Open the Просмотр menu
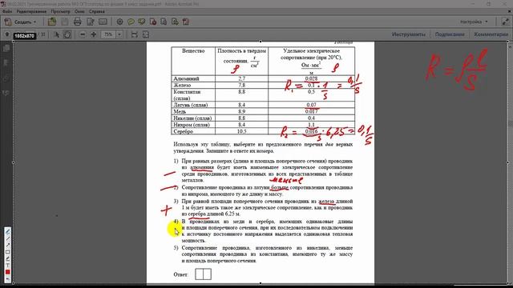The width and height of the screenshot is (513, 288). 61,11
